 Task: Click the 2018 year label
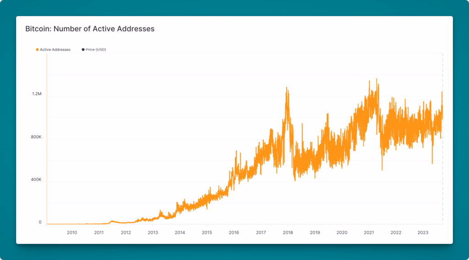point(288,233)
